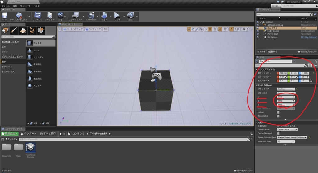The width and height of the screenshot is (318, 173).
Task: Click the Add New button
Action: pos(10,134)
